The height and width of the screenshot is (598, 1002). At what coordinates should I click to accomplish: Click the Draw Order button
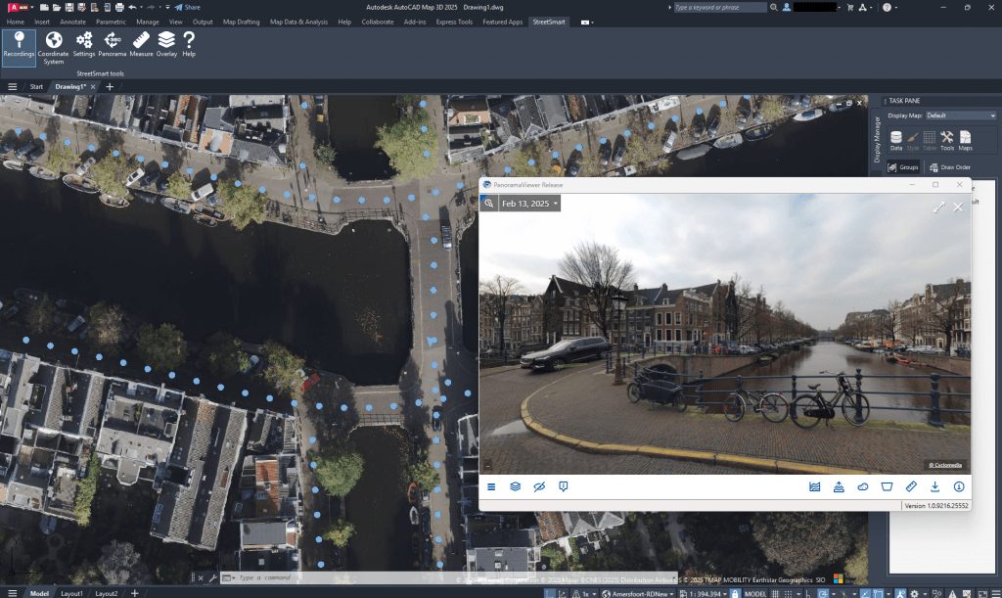pyautogui.click(x=949, y=167)
